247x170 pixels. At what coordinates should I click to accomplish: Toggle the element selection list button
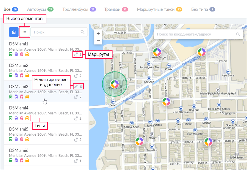[24, 32]
